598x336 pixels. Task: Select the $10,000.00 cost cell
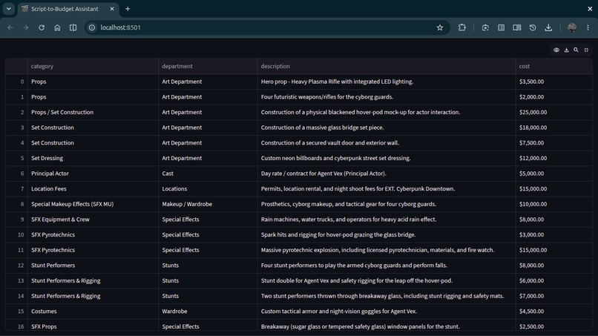(x=554, y=204)
